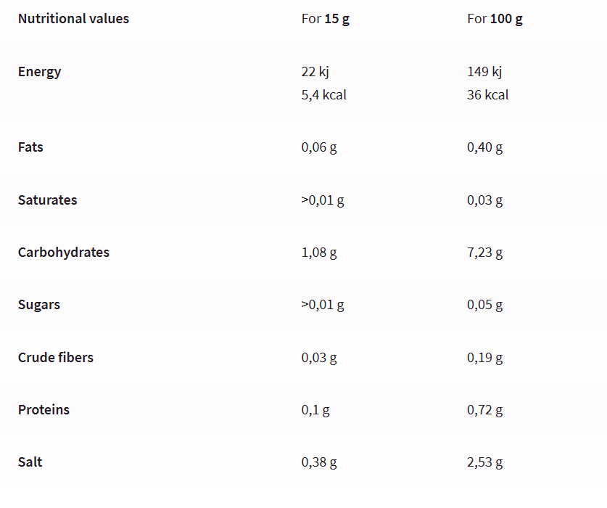Select the Crude fibers row label

(x=56, y=357)
